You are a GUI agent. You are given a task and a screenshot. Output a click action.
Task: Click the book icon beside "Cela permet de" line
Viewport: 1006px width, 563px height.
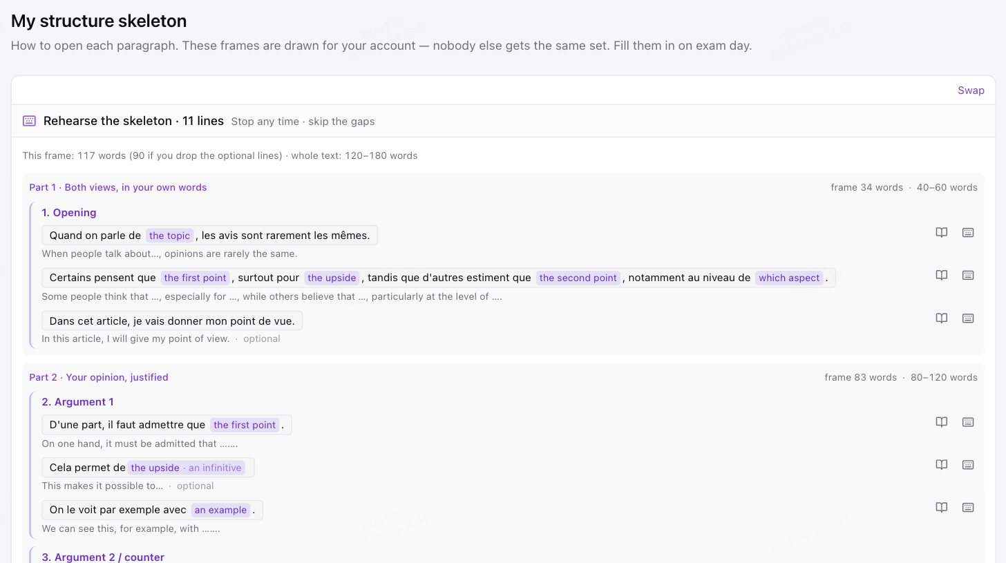(x=941, y=465)
